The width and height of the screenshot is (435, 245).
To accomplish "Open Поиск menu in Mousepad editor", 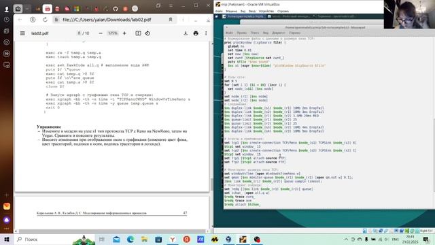I will [255, 33].
